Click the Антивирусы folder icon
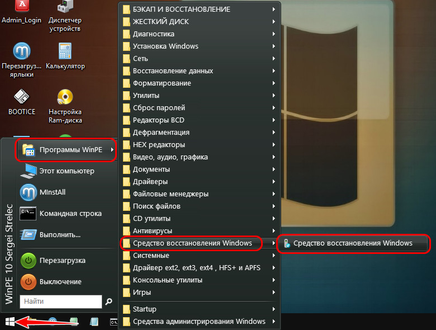Image resolution: width=436 pixels, height=330 pixels. coord(126,231)
